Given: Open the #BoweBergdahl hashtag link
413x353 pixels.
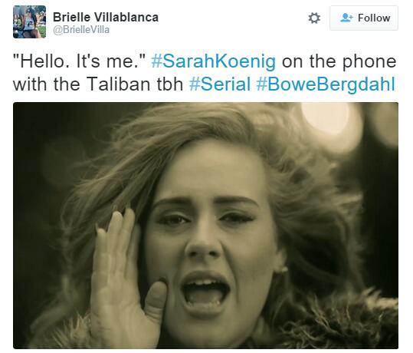Looking at the screenshot, I should click(326, 84).
